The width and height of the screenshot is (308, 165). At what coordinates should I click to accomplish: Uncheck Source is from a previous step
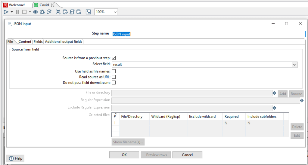point(114,58)
